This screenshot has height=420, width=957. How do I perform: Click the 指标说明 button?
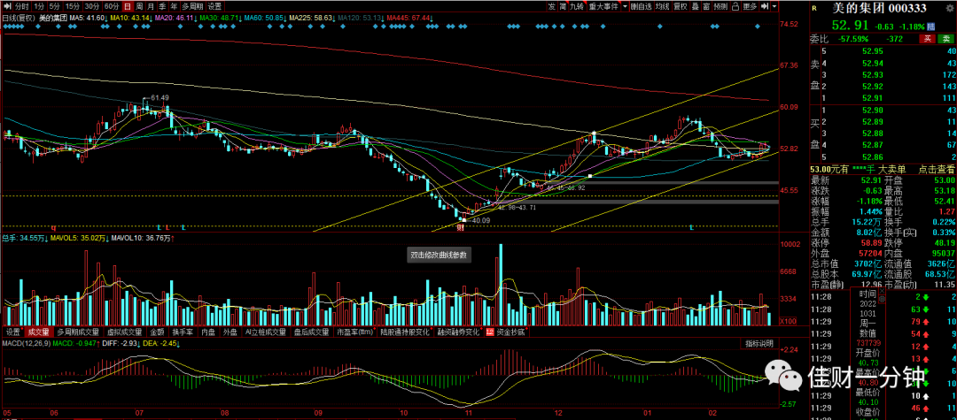(x=759, y=344)
